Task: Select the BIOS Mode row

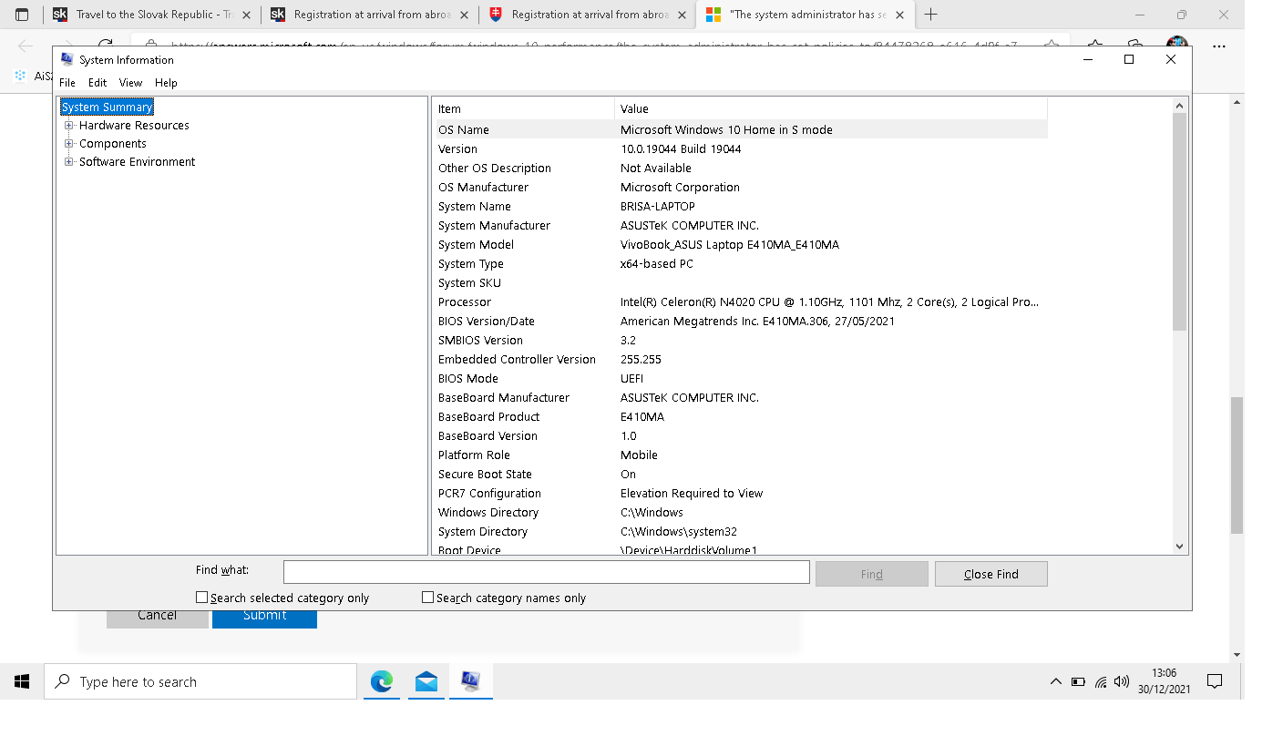Action: coord(740,378)
